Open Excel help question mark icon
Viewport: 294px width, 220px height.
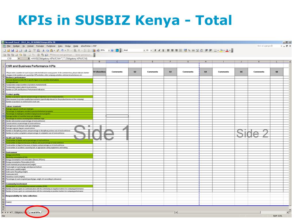[112, 50]
